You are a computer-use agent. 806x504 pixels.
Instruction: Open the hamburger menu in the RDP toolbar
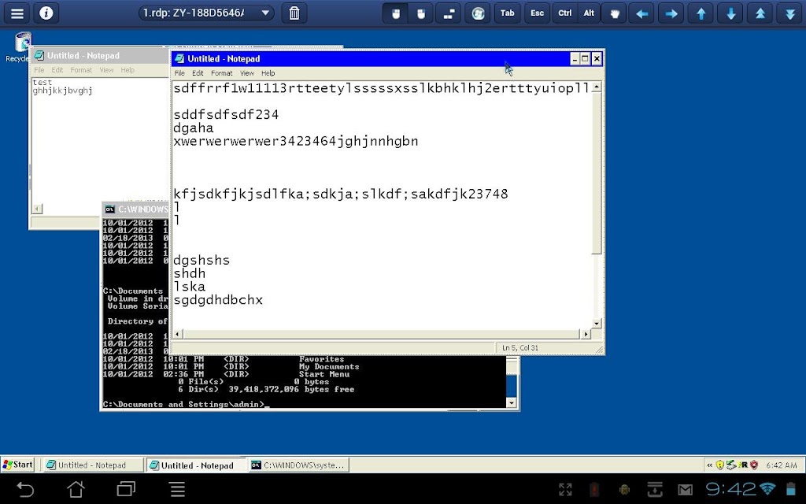coord(17,13)
